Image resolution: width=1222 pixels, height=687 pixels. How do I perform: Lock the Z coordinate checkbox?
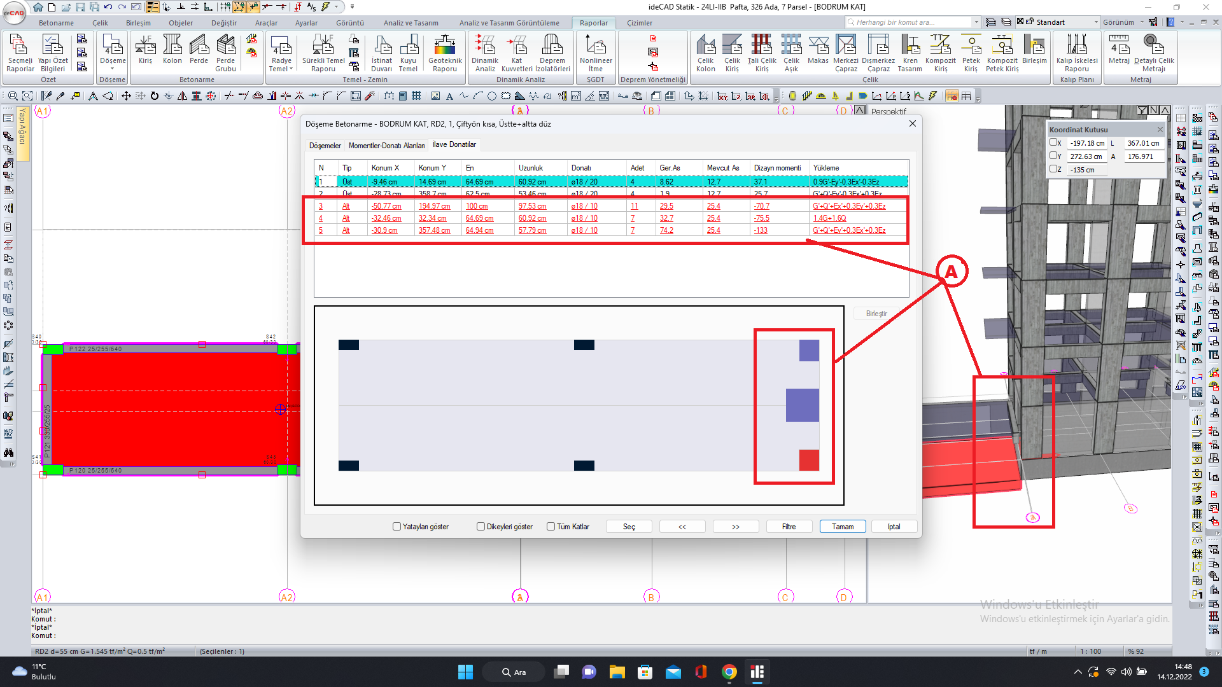(x=1053, y=169)
